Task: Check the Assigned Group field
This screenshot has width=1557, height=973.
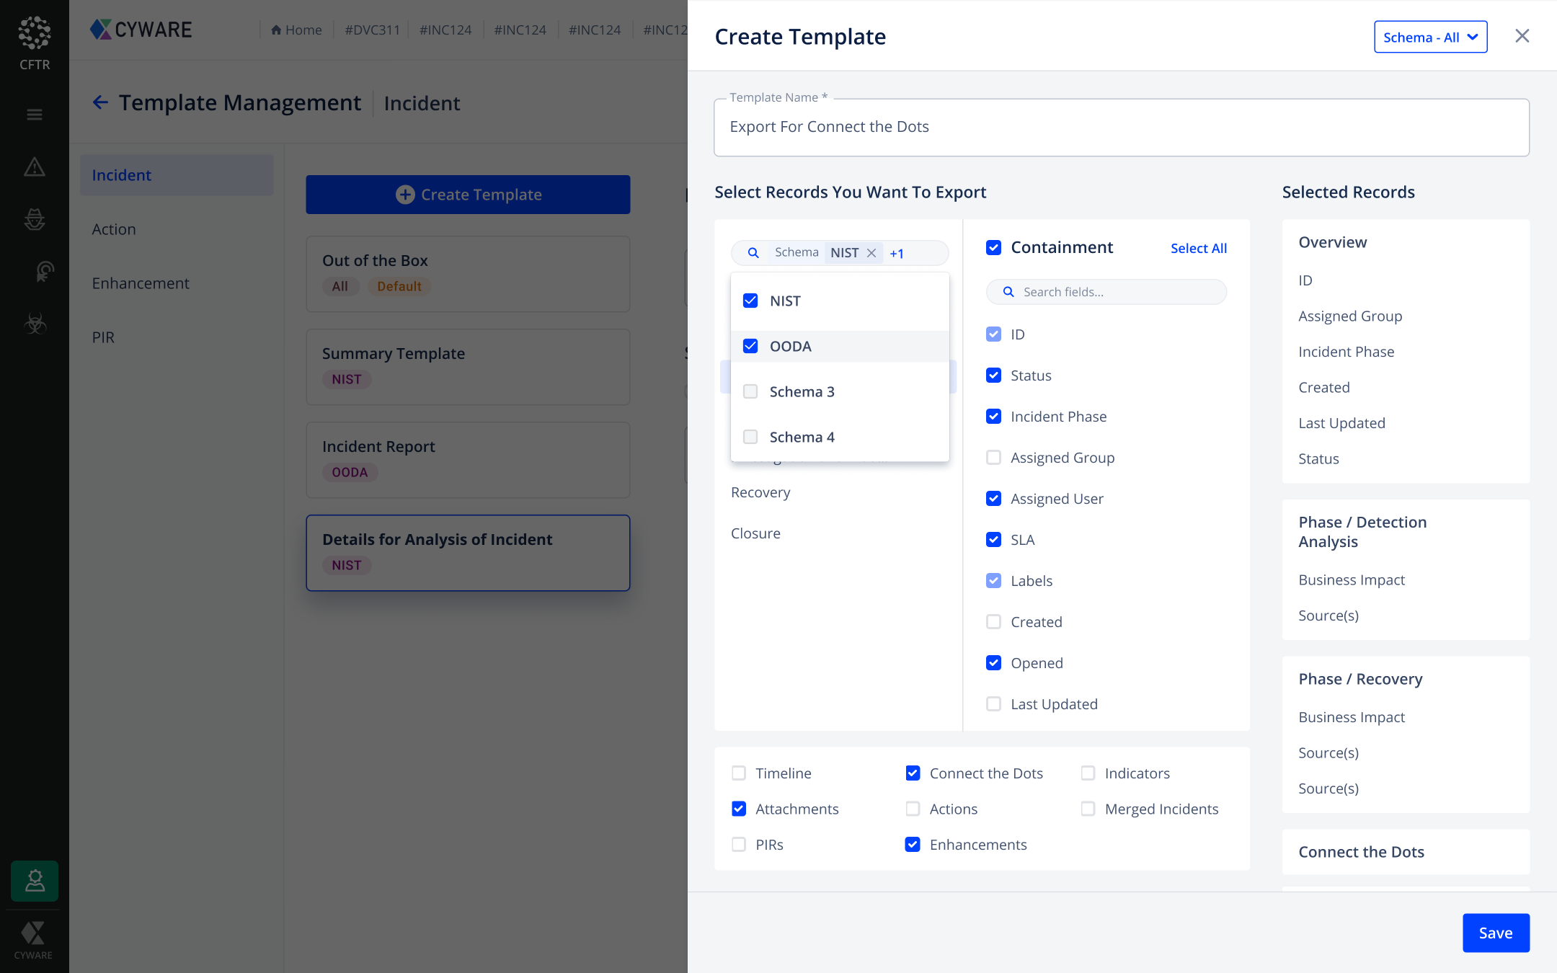Action: pyautogui.click(x=993, y=458)
